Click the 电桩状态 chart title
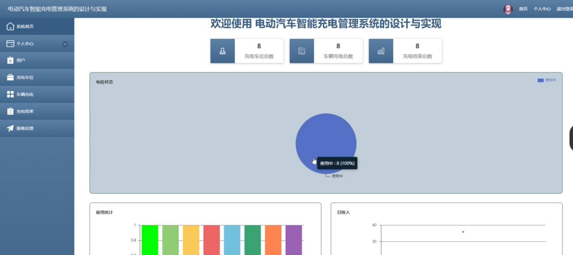Screen dimensions: 573x255 [x=104, y=82]
